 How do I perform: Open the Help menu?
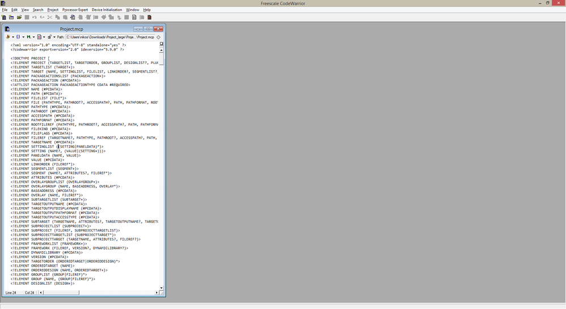tap(147, 10)
